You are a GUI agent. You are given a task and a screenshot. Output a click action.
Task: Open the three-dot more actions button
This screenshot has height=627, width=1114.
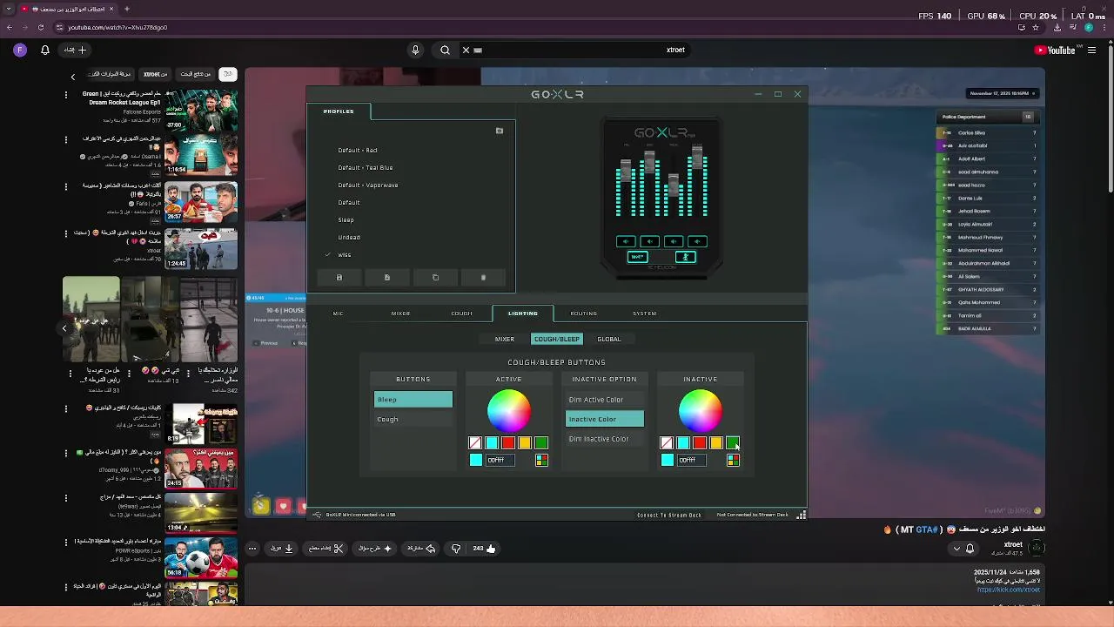[x=252, y=549]
